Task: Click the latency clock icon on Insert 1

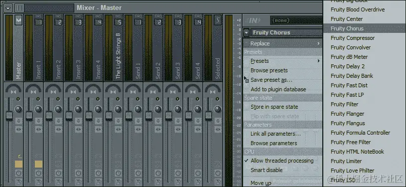Action: point(38,173)
